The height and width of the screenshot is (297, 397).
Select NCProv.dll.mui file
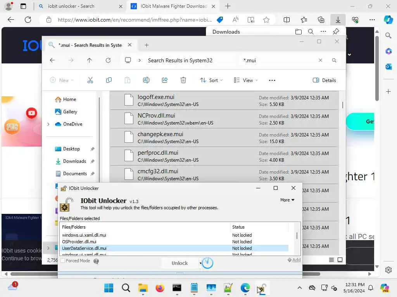pyautogui.click(x=224, y=119)
